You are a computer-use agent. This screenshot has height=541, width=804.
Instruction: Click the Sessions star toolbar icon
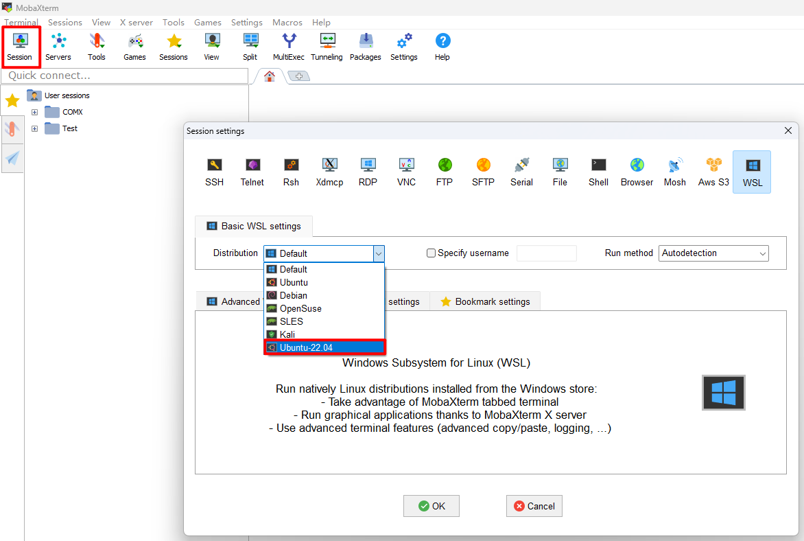pyautogui.click(x=174, y=47)
